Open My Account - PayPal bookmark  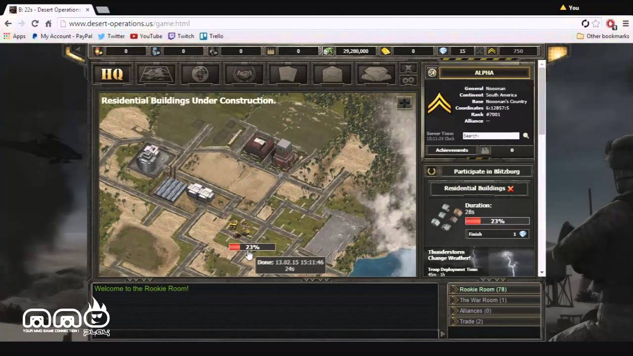62,36
